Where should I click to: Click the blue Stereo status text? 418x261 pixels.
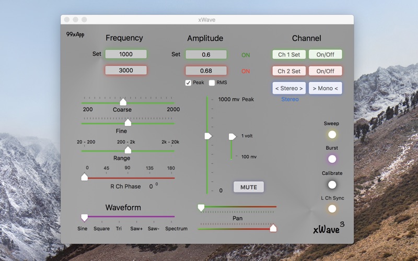coord(290,99)
